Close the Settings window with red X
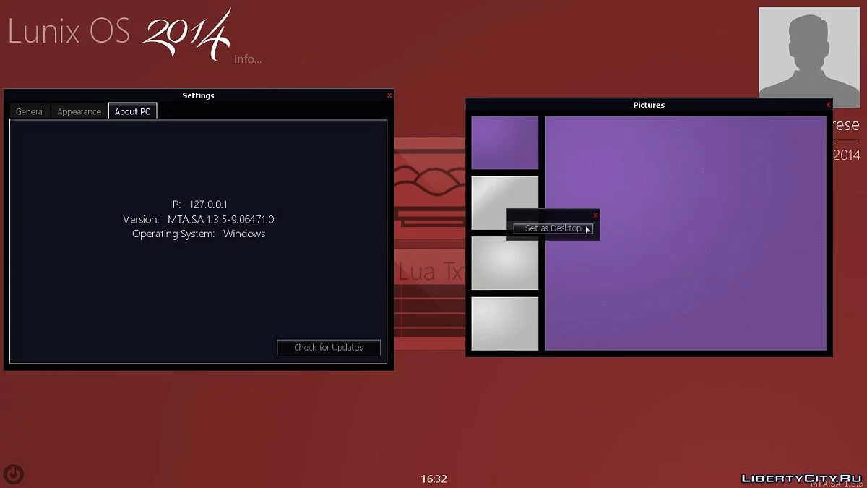Screen dimensions: 867x488 point(389,95)
